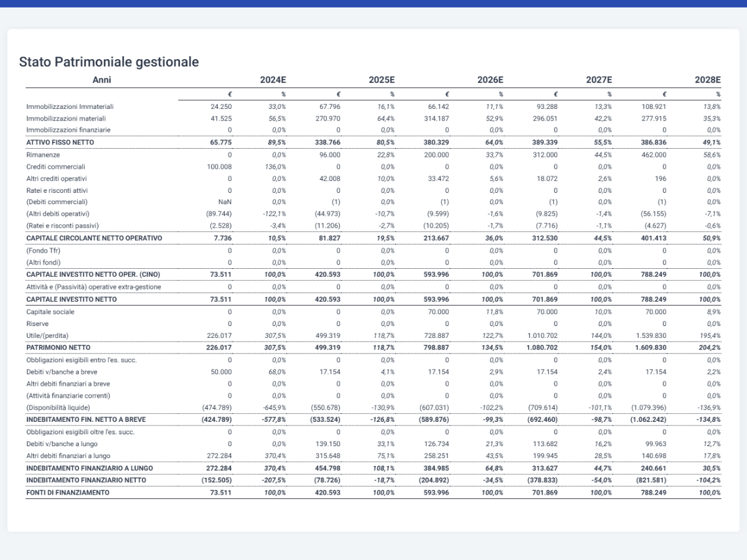Viewport: 747px width, 560px height.
Task: Select the Rimanenze row label
Action: click(42, 154)
